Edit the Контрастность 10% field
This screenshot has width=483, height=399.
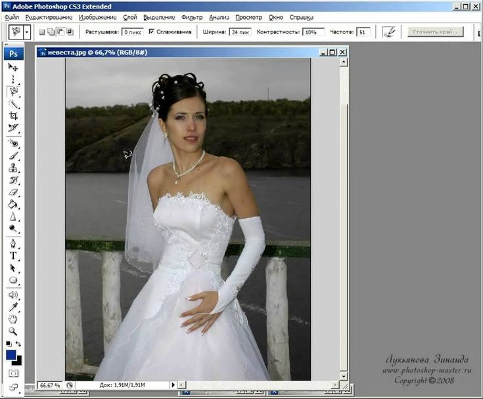tap(313, 32)
